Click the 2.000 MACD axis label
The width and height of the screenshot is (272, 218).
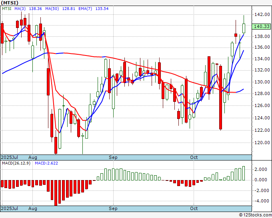tap(261, 169)
